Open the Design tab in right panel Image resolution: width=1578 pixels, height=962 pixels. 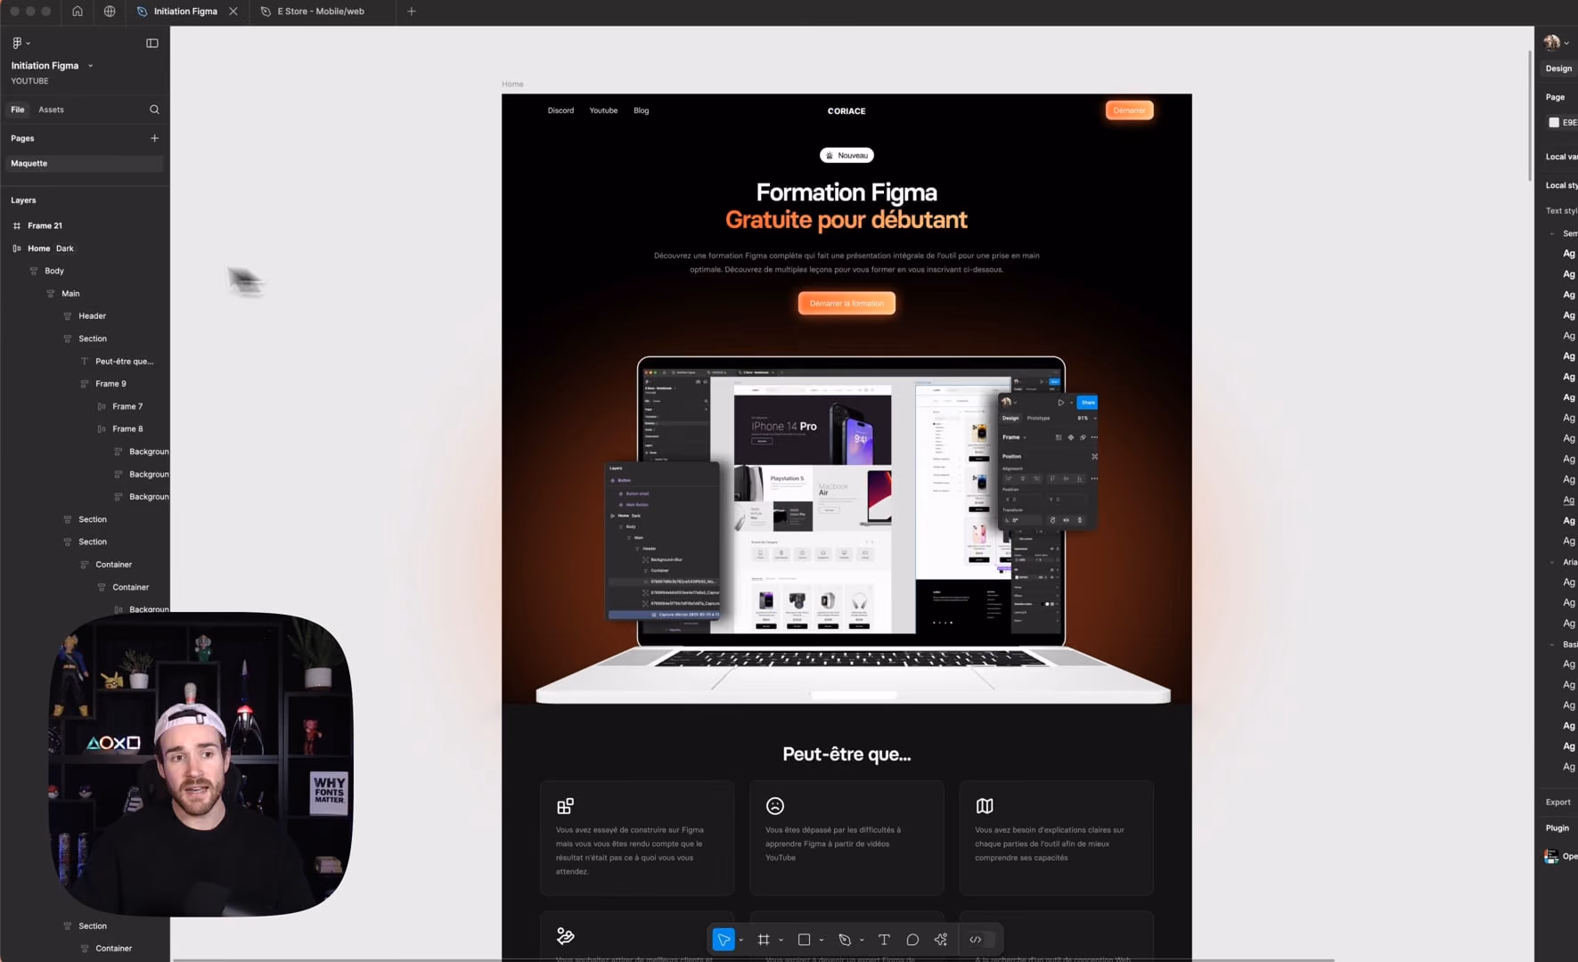click(x=1558, y=69)
